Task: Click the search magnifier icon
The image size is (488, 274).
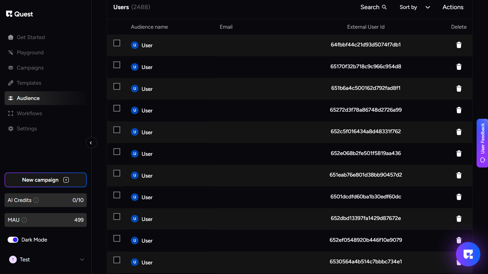Action: point(384,7)
